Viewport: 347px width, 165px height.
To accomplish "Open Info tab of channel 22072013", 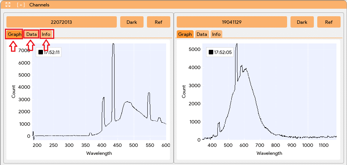I will (x=46, y=34).
